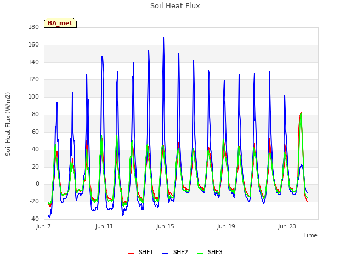This screenshot has height=263, width=351.
Task: Click the 60 y-axis tick label
Action: click(x=35, y=131)
